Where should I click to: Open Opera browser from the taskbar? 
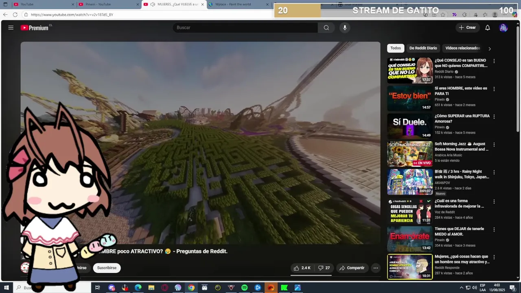(164, 288)
